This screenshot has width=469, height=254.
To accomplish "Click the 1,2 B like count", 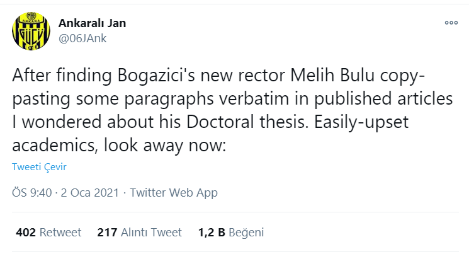I will click(x=212, y=233).
